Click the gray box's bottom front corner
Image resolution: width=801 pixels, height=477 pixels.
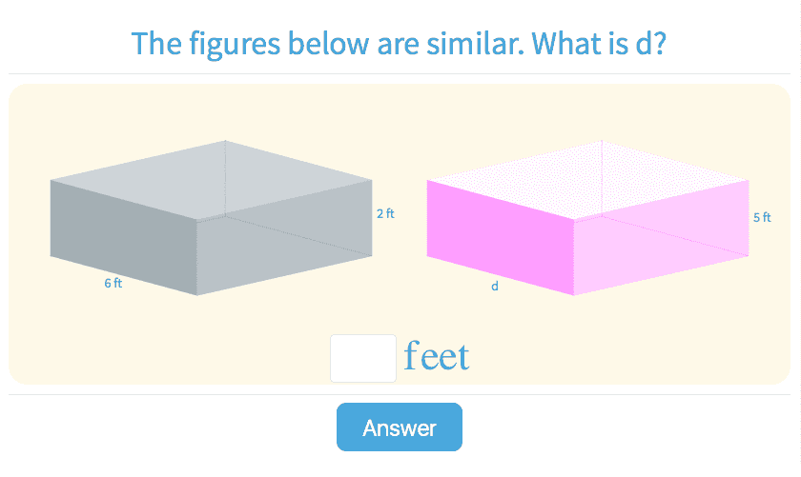pos(197,294)
